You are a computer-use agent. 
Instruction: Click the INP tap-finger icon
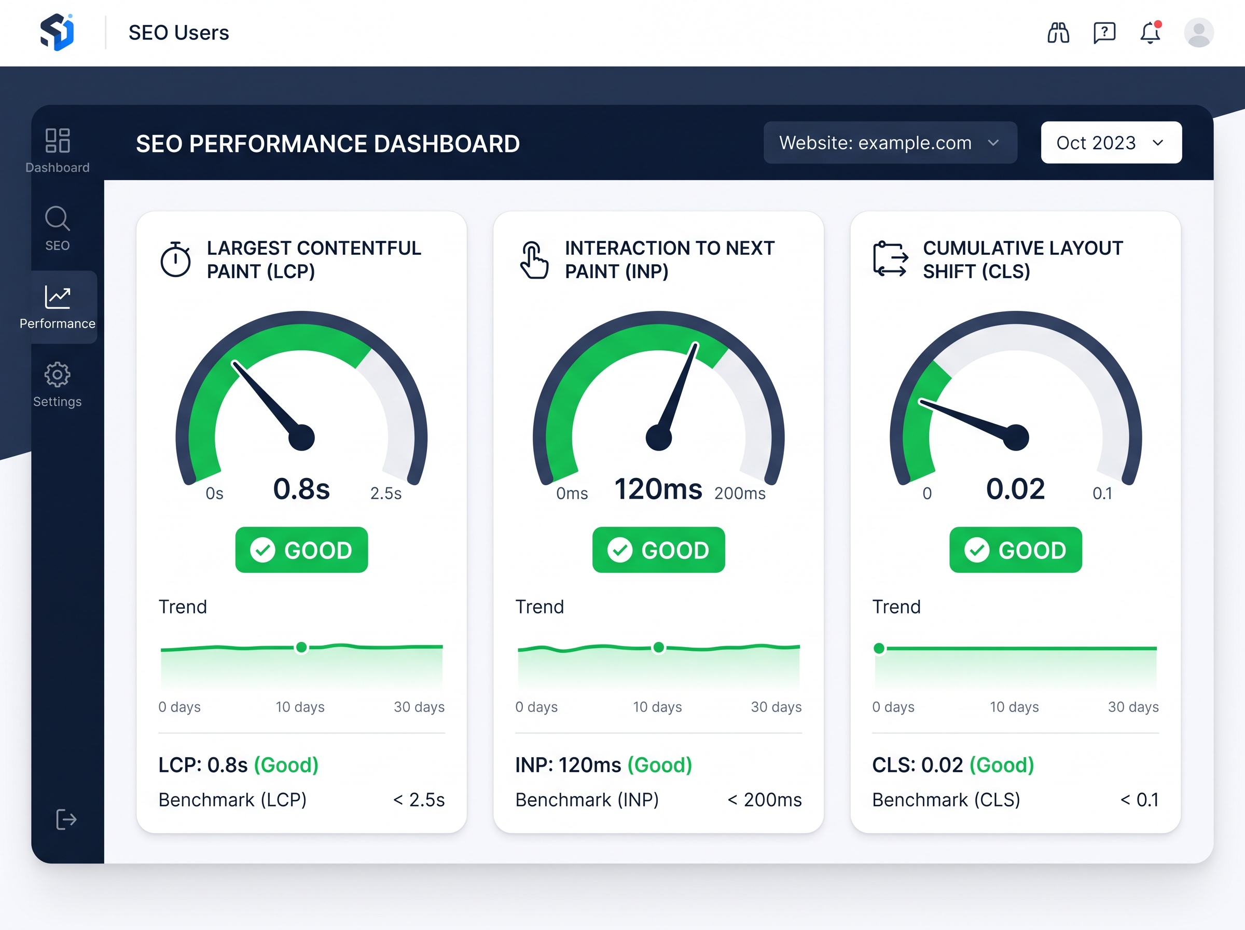tap(534, 259)
